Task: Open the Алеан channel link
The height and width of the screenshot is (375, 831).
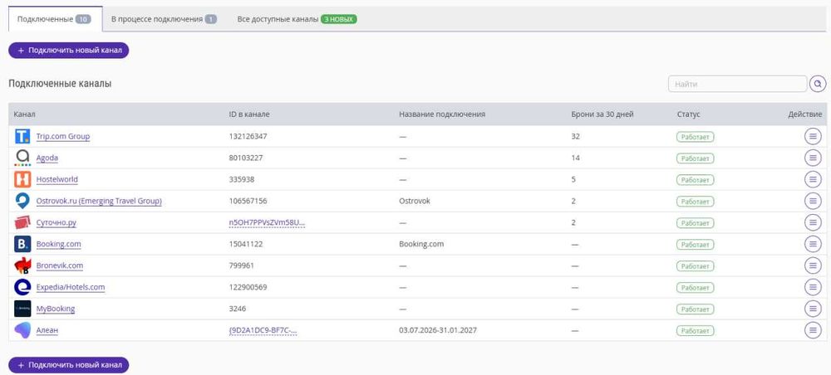Action: pyautogui.click(x=47, y=330)
